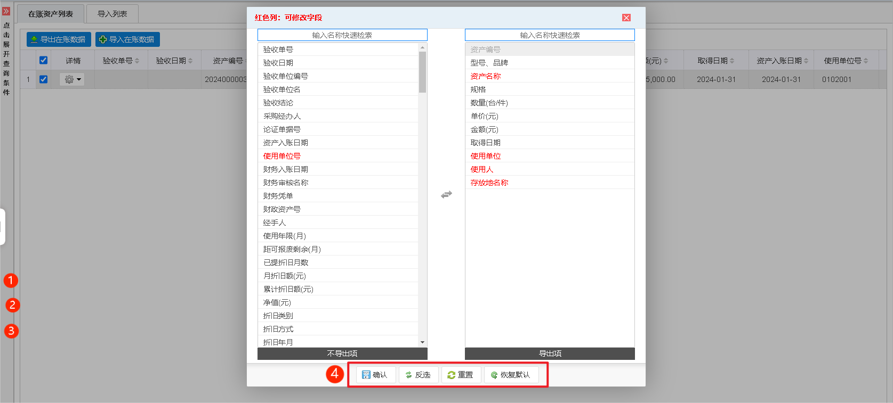The image size is (893, 403).
Task: Click the left list quick search field
Action: pos(342,35)
